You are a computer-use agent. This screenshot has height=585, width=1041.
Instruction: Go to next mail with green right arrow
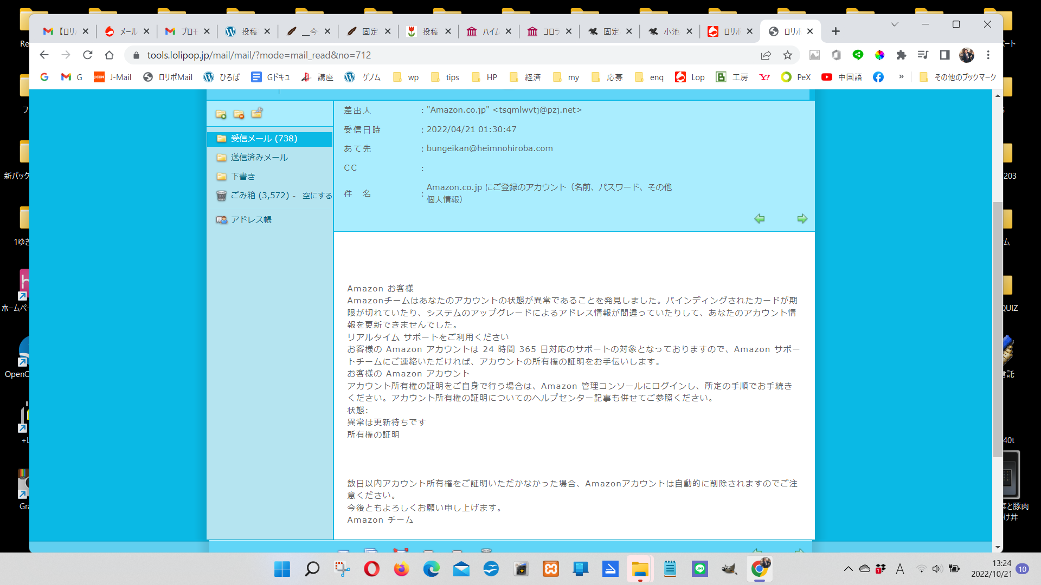coord(802,219)
